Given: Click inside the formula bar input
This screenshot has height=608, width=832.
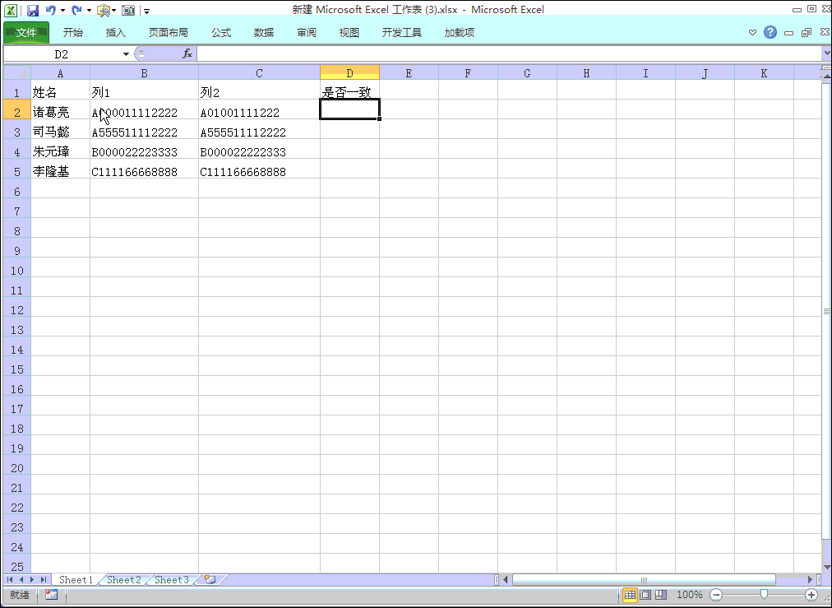Looking at the screenshot, I should [509, 53].
